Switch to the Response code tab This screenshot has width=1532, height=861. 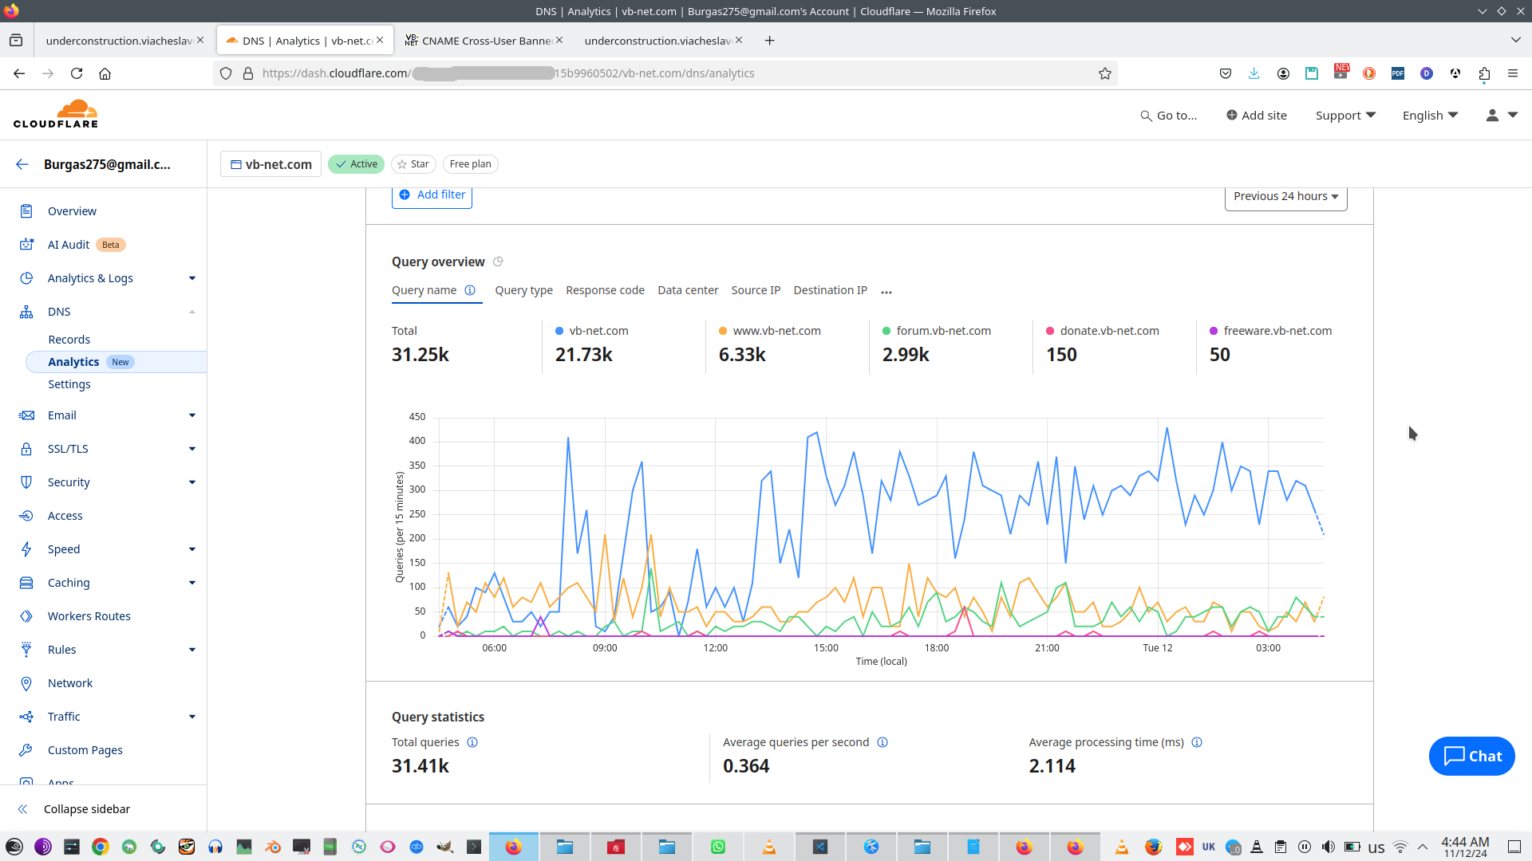coord(605,290)
